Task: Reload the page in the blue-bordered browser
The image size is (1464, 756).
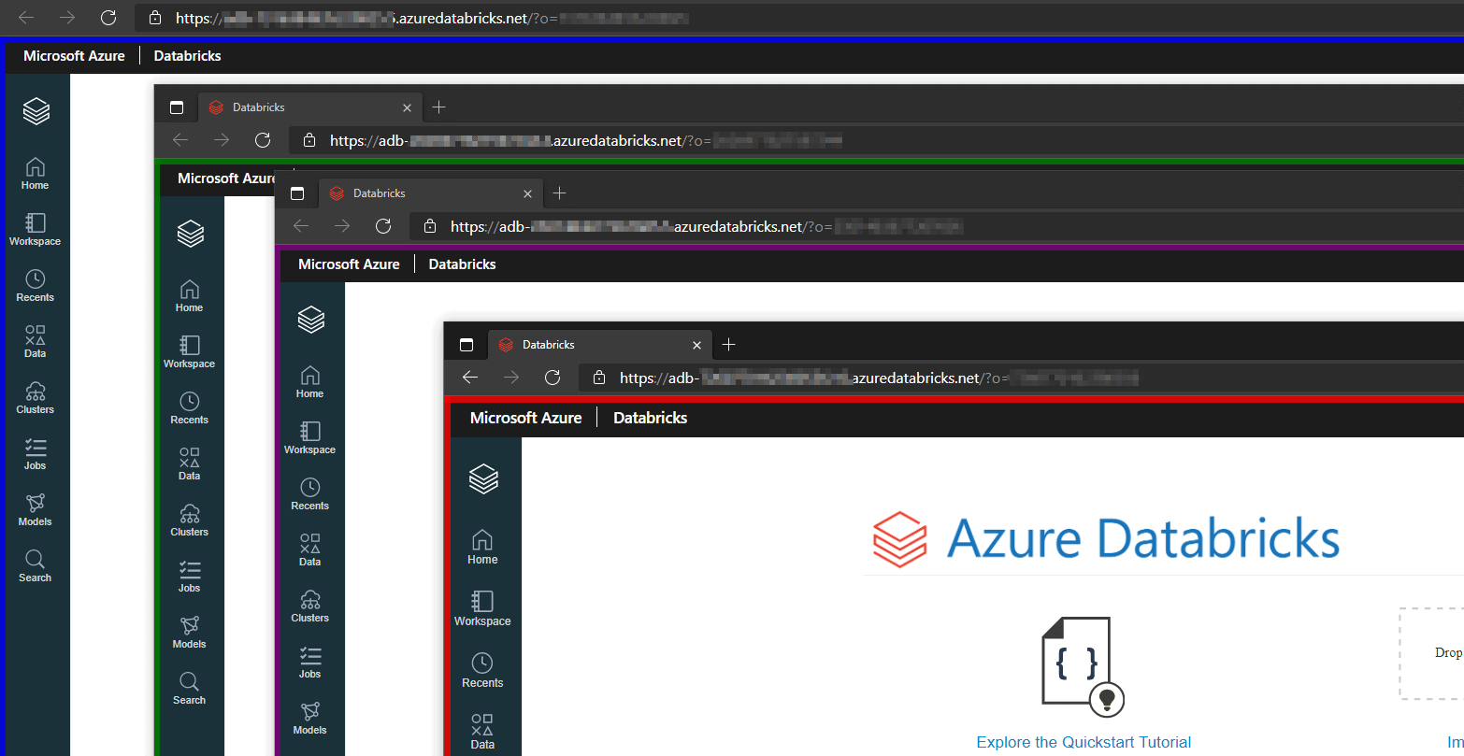Action: tap(108, 18)
